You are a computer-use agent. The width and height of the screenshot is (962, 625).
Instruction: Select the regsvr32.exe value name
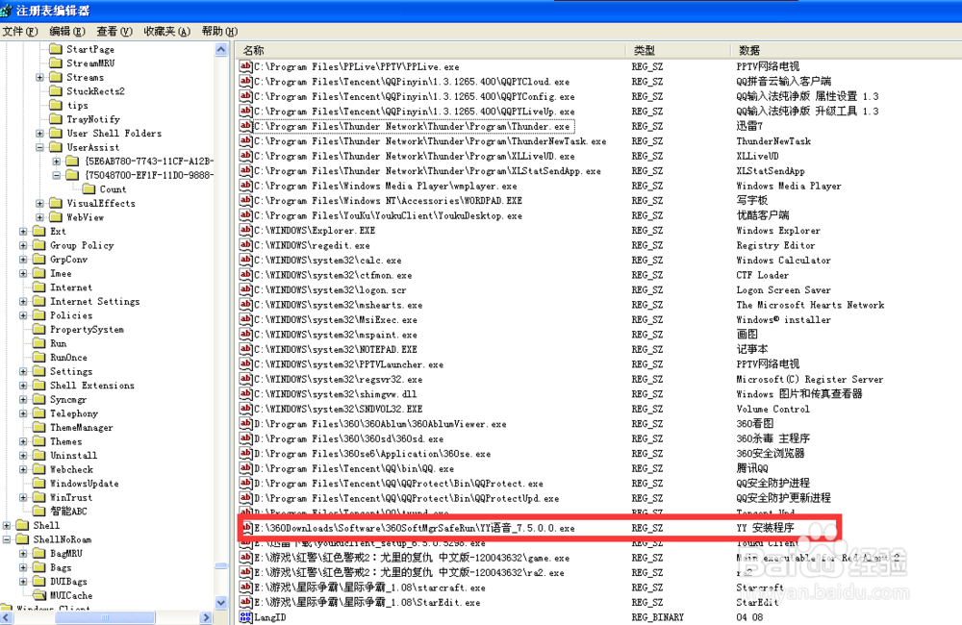339,379
